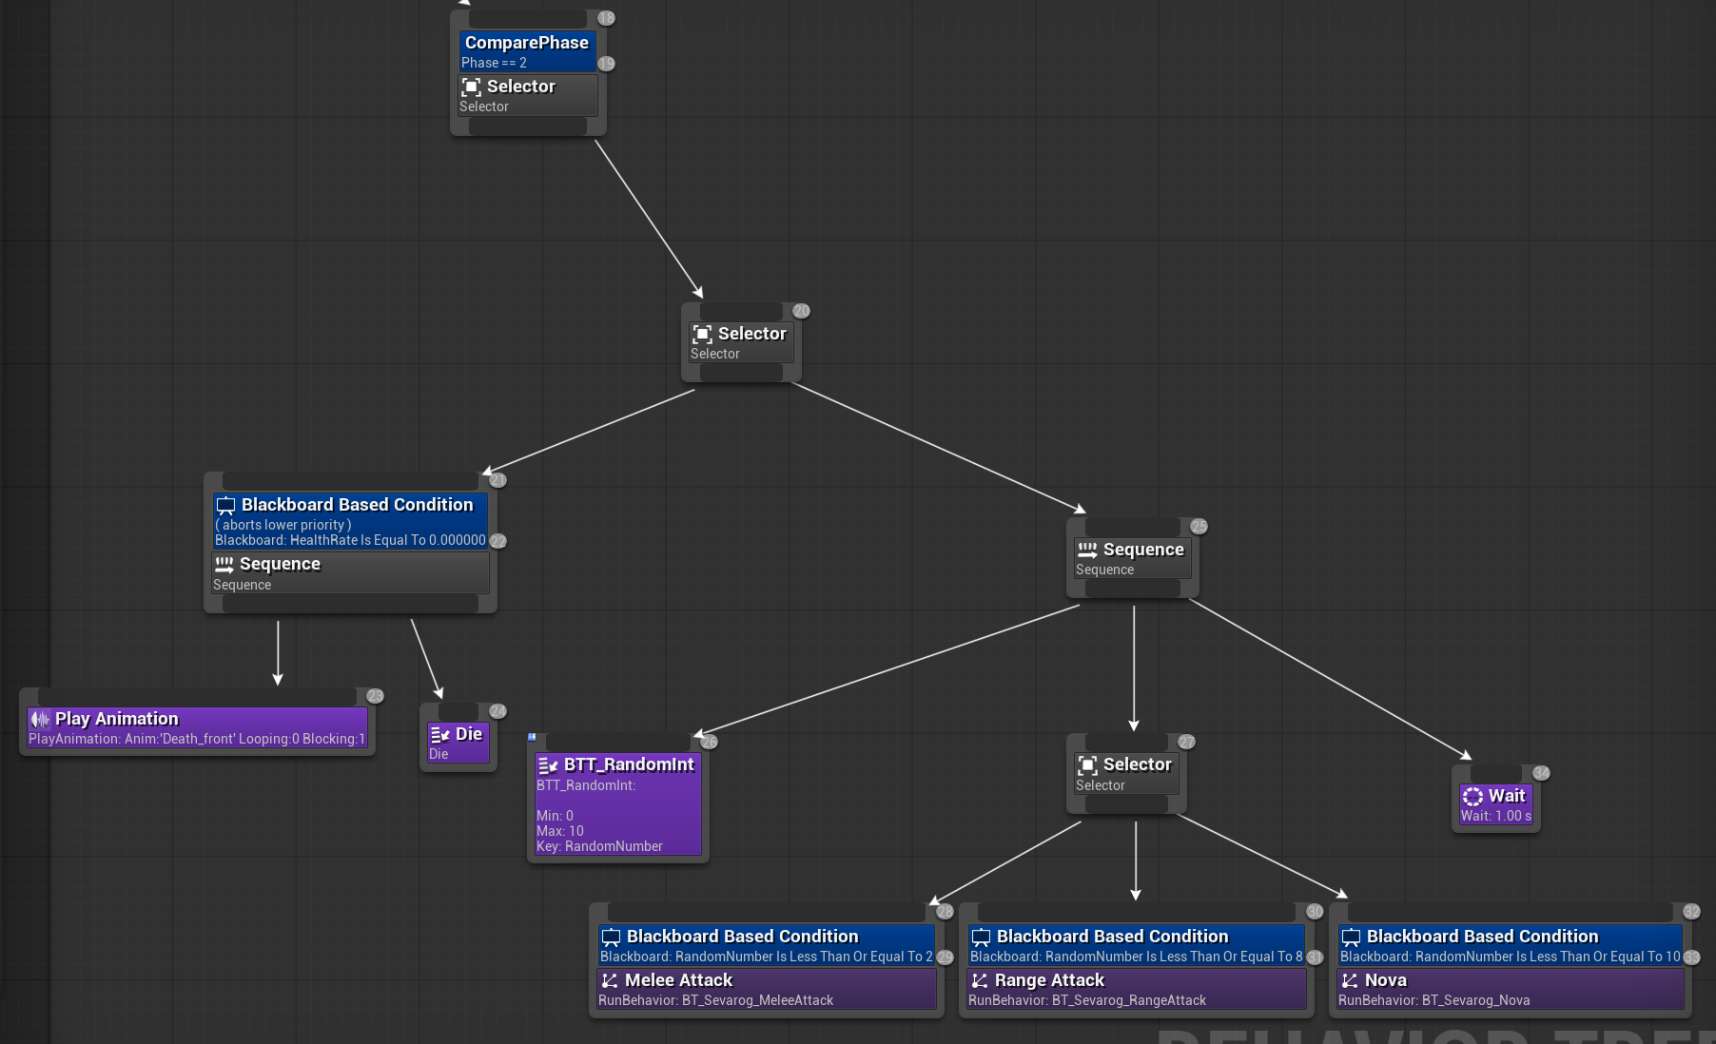
Task: Click the Play Animation node title
Action: pos(117,719)
